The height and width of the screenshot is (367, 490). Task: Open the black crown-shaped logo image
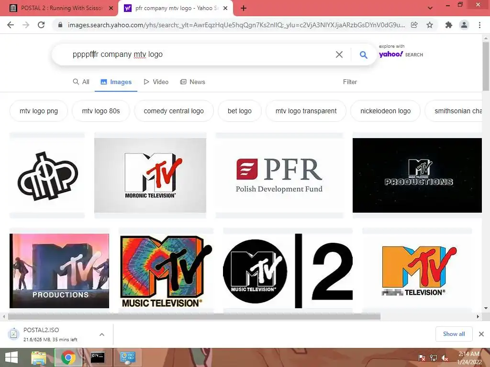pyautogui.click(x=47, y=175)
